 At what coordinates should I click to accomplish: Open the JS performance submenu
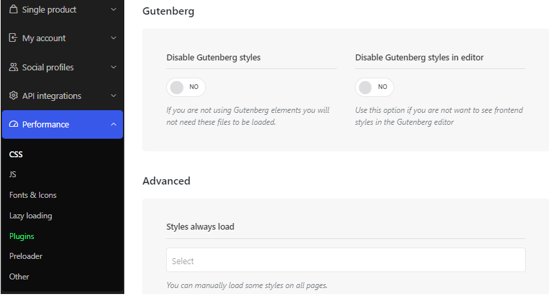tap(13, 174)
